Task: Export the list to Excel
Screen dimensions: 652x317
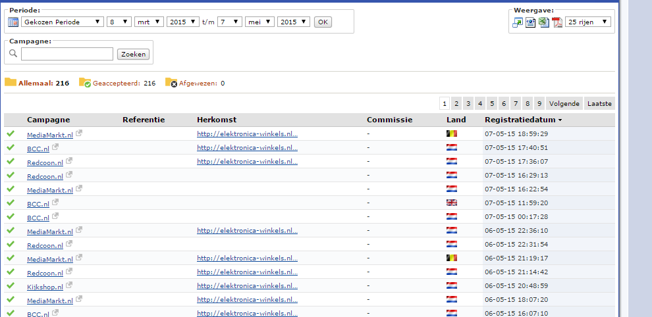Action: tap(544, 22)
